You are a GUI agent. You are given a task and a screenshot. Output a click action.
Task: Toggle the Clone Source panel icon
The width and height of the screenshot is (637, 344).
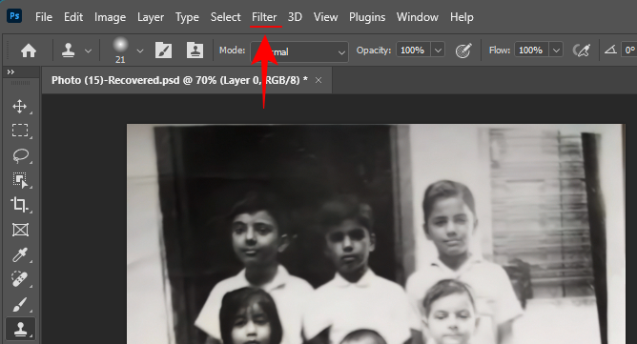tap(195, 51)
